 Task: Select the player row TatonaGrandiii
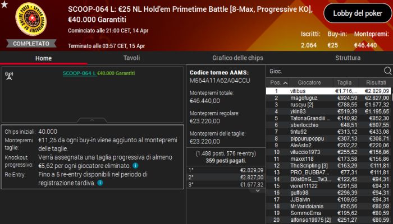[x=328, y=118]
